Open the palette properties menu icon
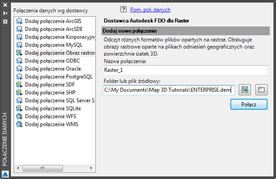The height and width of the screenshot is (179, 276). coord(5,21)
